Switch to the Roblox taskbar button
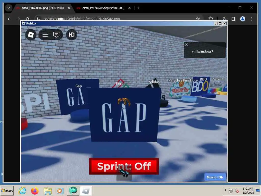Screen dimensions: 261x196 (x=86, y=191)
